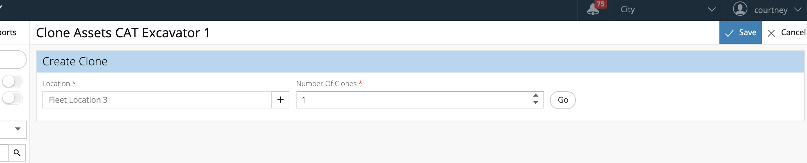807x163 pixels.
Task: Add a new location with plus button
Action: click(280, 100)
